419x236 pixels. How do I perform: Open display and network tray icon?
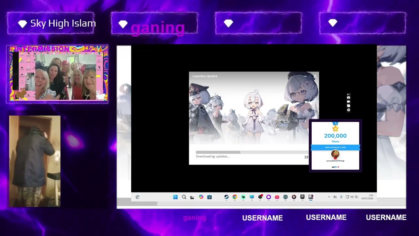pos(347,197)
